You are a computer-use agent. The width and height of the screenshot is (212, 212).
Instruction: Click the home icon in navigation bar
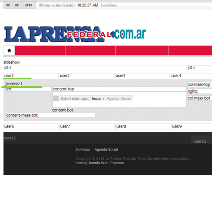coord(9,50)
